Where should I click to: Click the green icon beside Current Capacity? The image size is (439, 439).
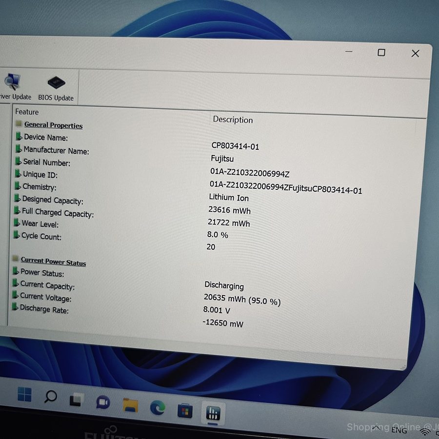[x=16, y=283]
